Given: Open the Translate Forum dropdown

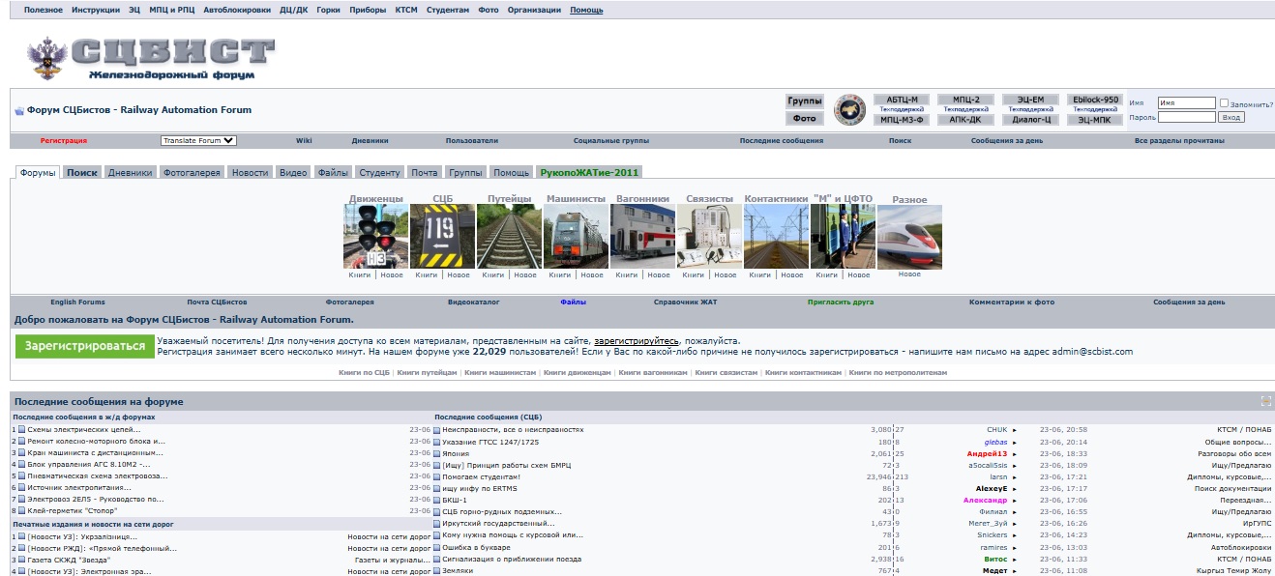Looking at the screenshot, I should (x=198, y=140).
